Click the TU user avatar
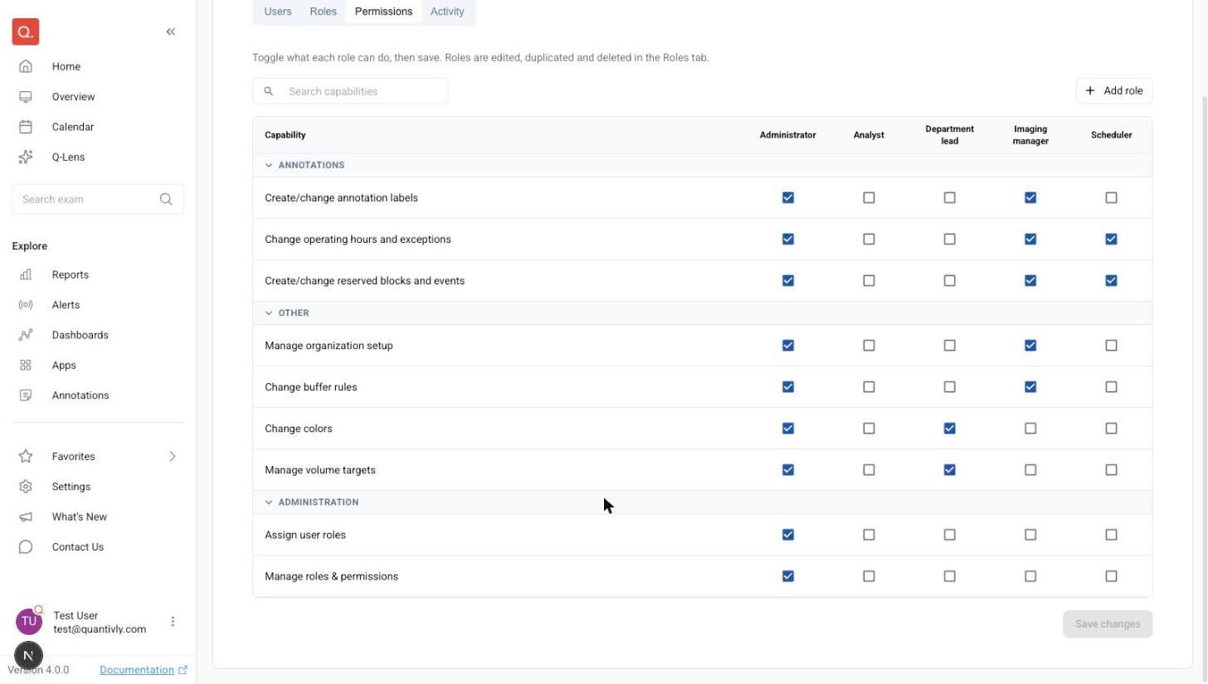Viewport: 1208px width, 684px height. (x=29, y=621)
